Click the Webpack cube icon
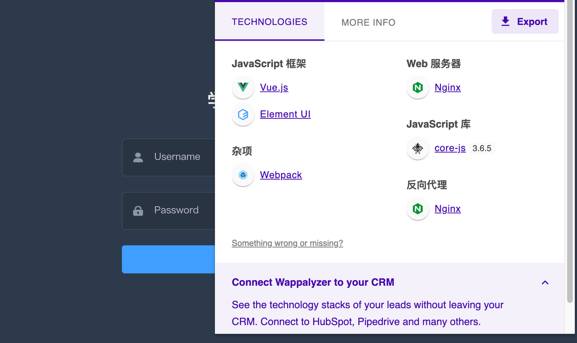The image size is (577, 343). [x=243, y=175]
